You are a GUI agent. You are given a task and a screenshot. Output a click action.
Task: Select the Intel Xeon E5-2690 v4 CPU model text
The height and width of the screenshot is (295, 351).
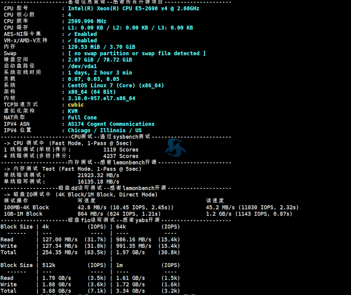tap(134, 9)
